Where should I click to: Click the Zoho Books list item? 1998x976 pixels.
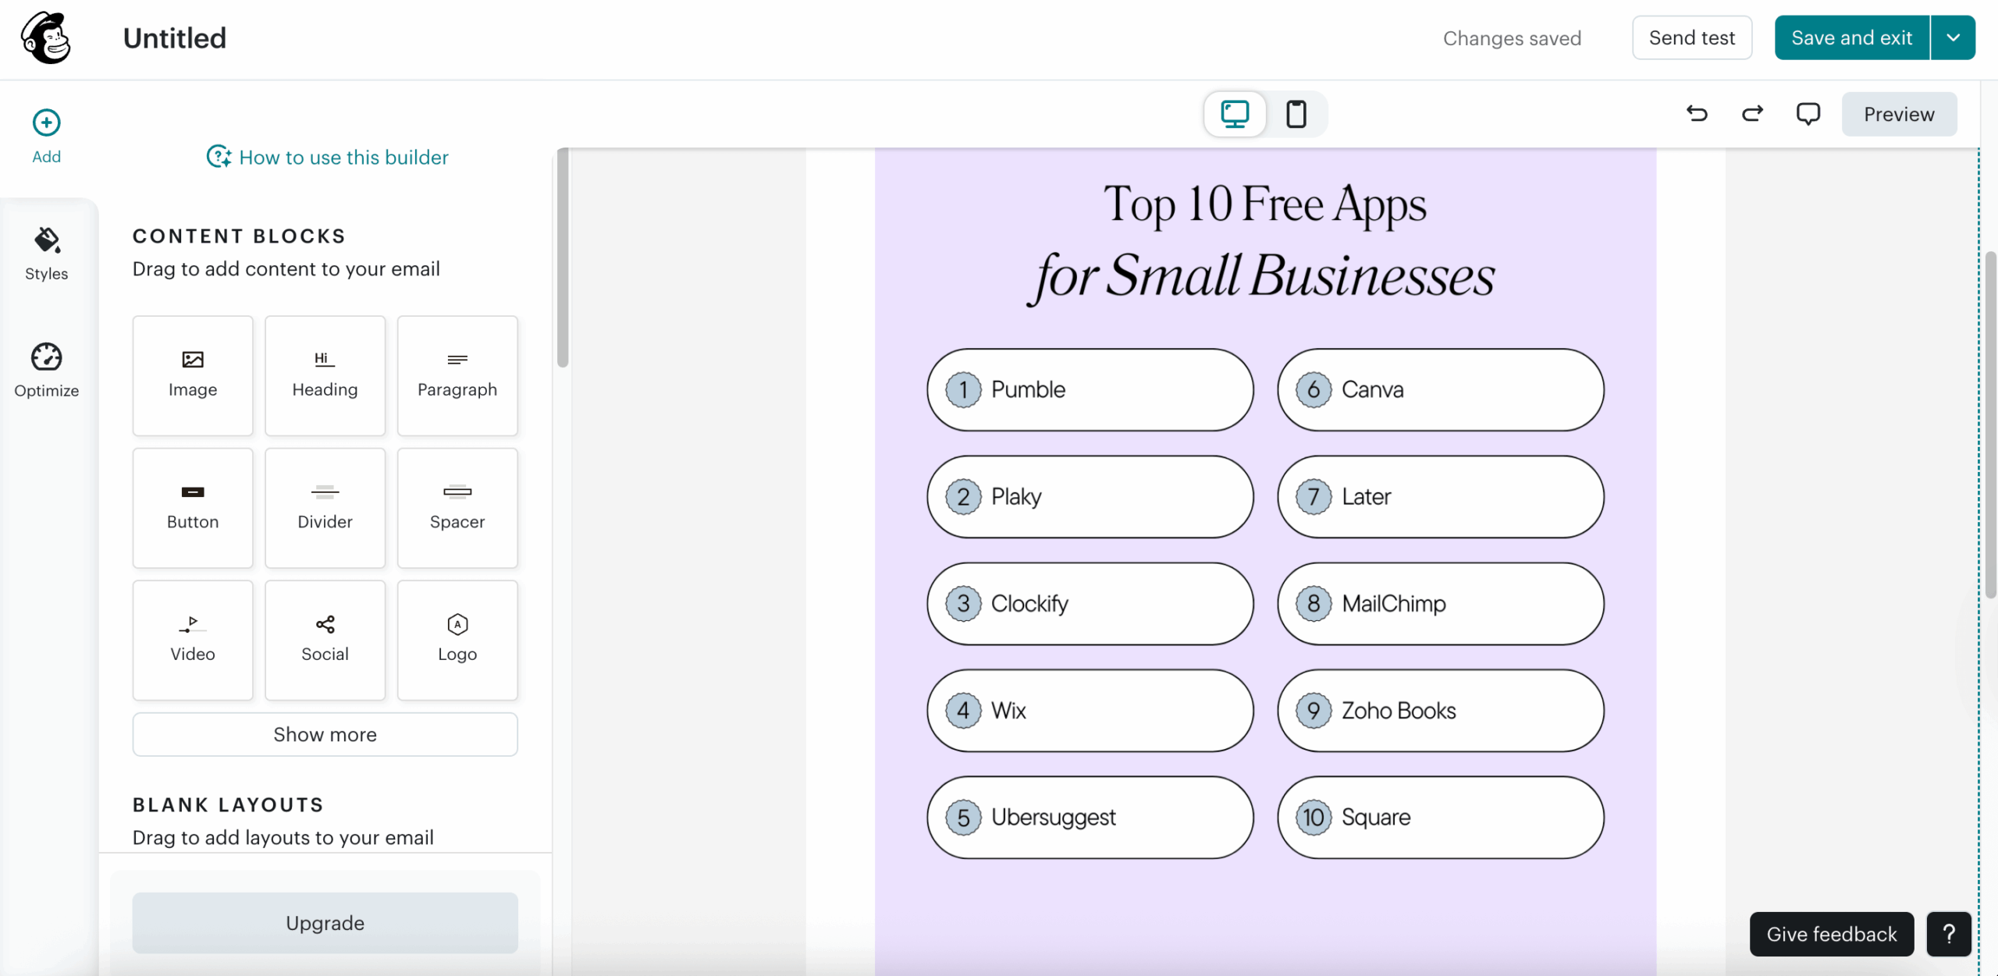point(1440,710)
